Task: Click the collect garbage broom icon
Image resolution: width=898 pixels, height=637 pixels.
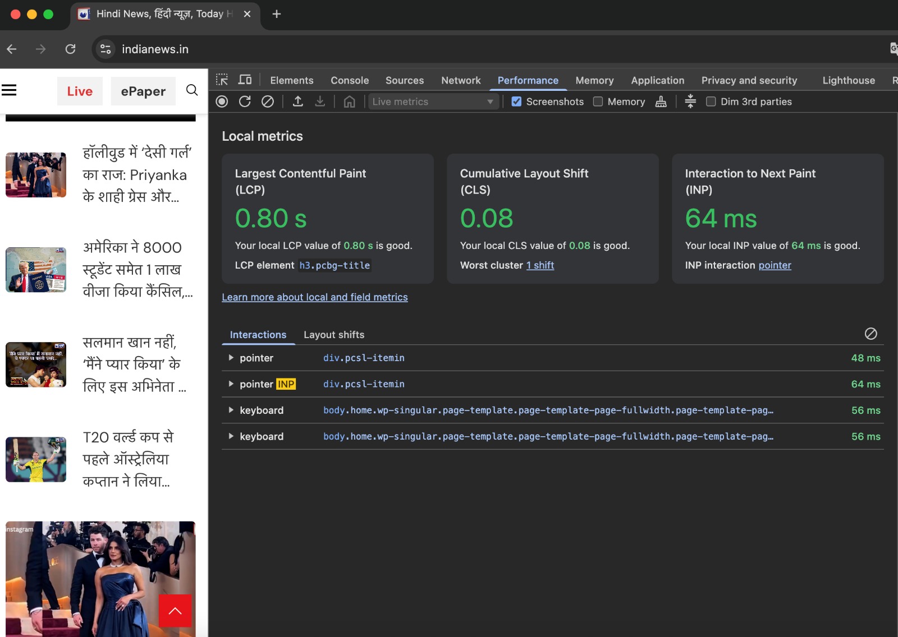Action: 661,101
